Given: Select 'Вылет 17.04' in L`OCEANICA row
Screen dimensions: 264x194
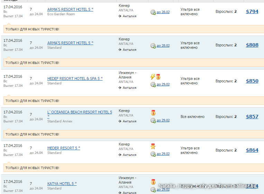Looking at the screenshot, I should click(x=13, y=121).
